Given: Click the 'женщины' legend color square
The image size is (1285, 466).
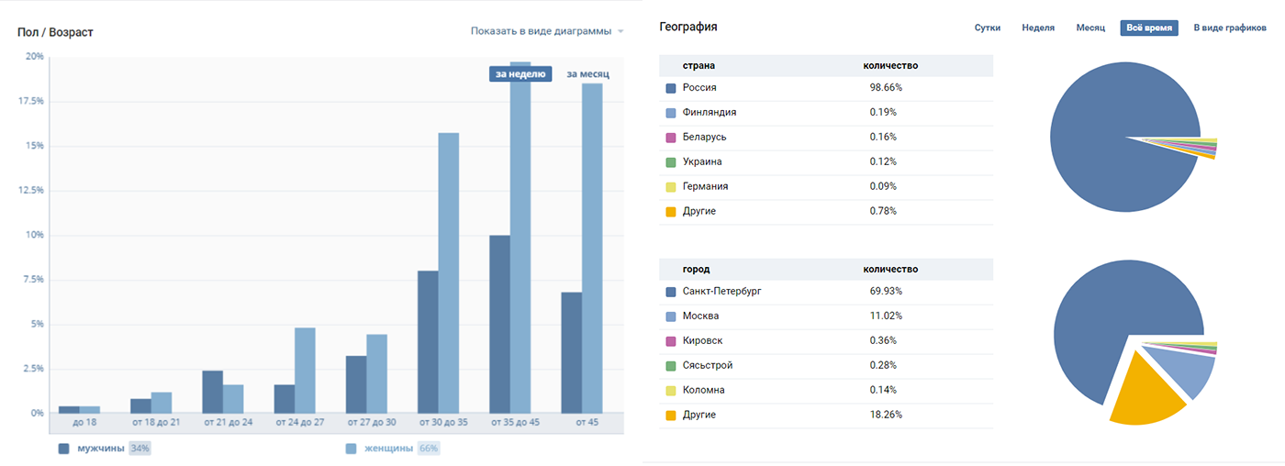Looking at the screenshot, I should pos(351,449).
